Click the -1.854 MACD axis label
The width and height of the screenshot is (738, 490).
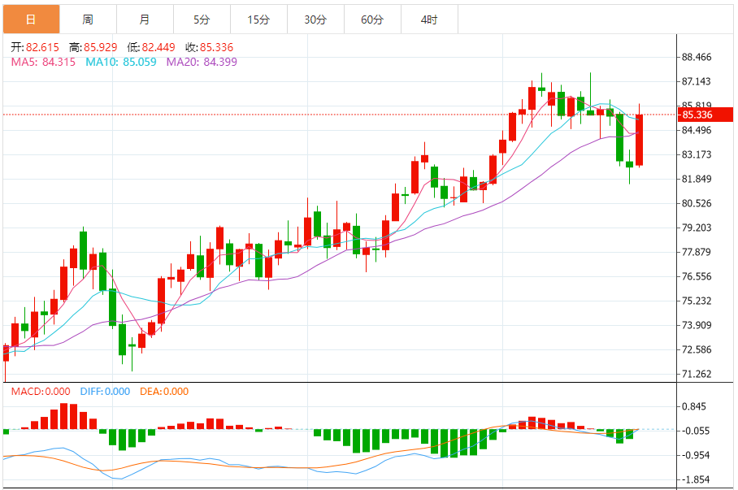[696, 479]
